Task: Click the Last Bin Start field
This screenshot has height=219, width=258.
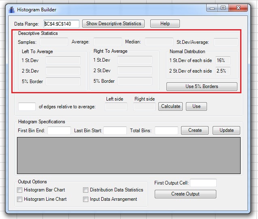Action: tap(115, 131)
